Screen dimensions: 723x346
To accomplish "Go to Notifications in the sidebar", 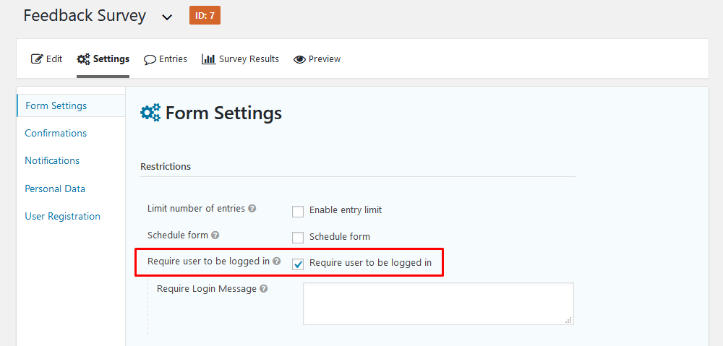I will 52,161.
